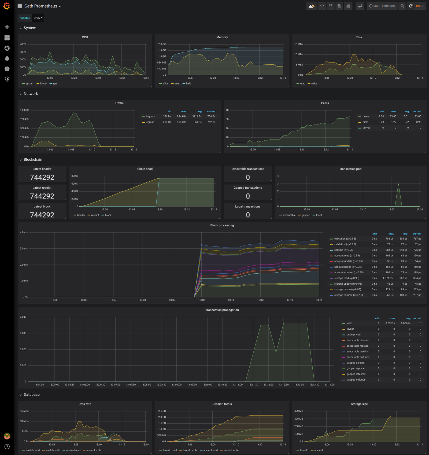
Task: Open Explore using the compass sidebar icon
Action: coord(7,48)
